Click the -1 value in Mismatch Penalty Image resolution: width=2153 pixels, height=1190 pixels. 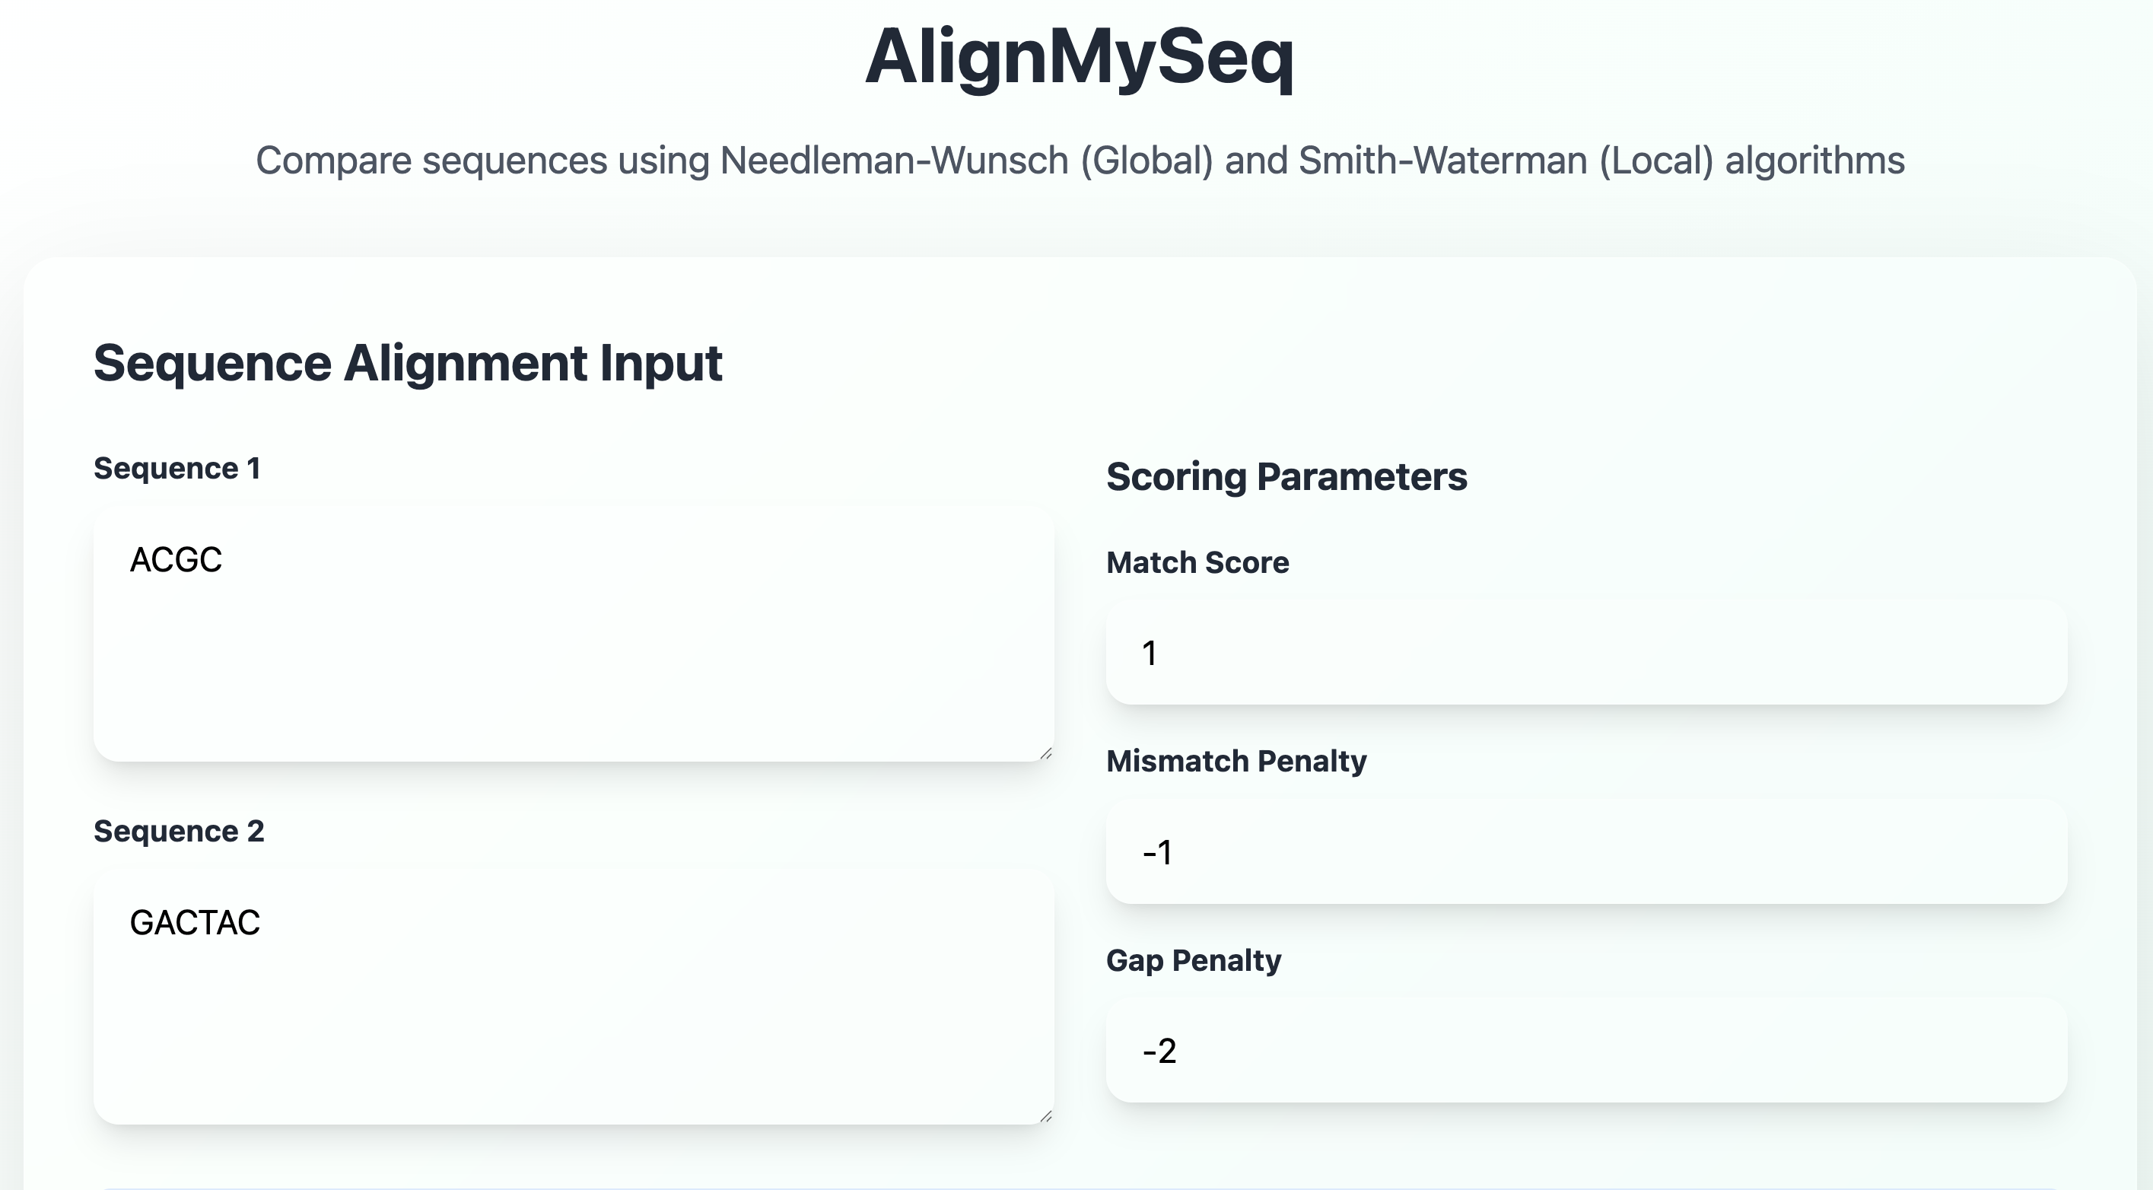1158,852
